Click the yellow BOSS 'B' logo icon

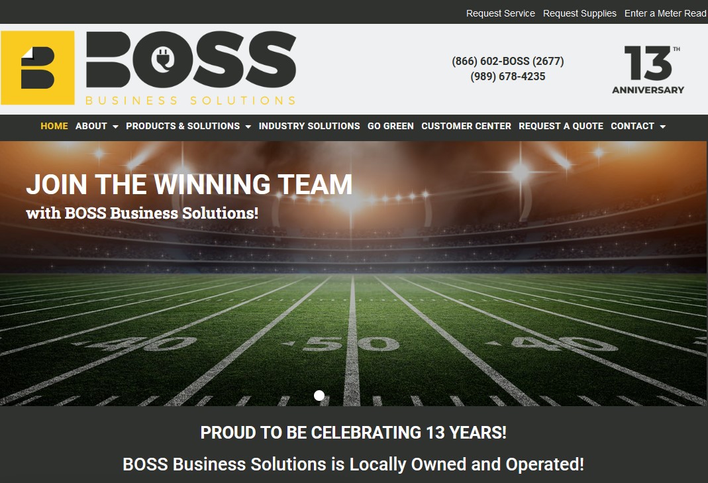coord(38,68)
